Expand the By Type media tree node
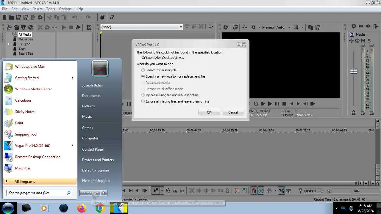The height and width of the screenshot is (214, 381). (x=10, y=44)
